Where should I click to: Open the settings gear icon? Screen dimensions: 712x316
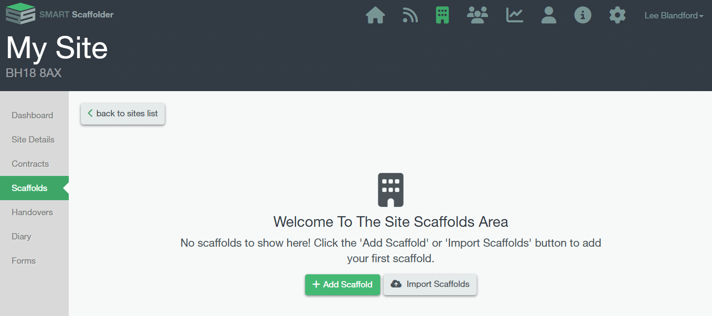(617, 16)
